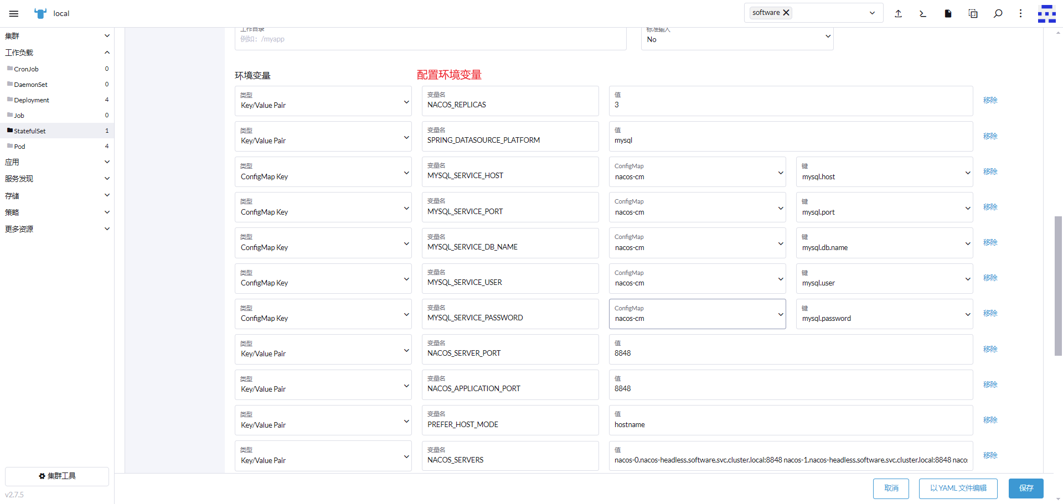Click the copy KubeConfig to clipboard icon
This screenshot has height=504, width=1063.
coord(973,14)
